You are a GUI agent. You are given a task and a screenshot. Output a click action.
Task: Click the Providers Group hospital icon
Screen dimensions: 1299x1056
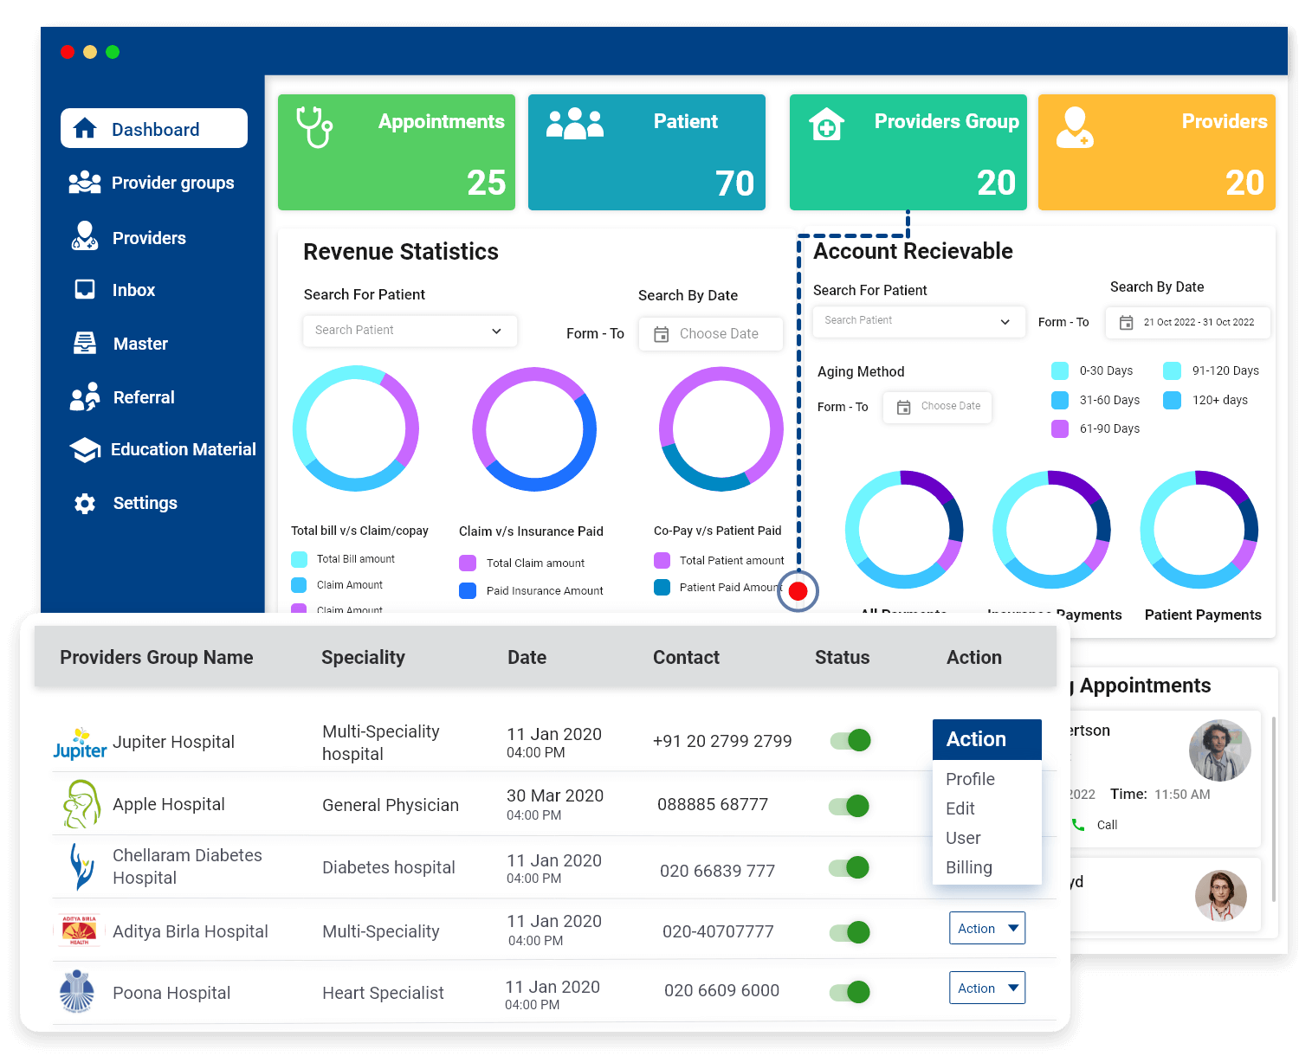(x=826, y=125)
